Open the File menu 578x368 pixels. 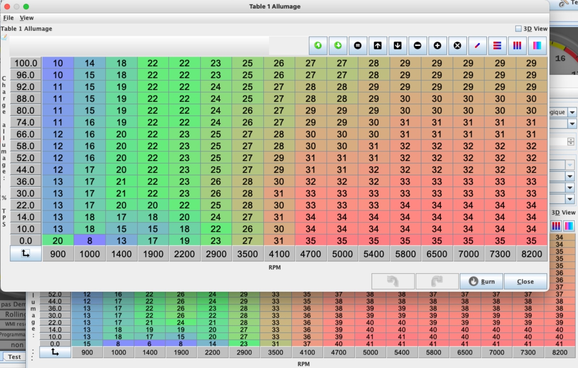click(8, 18)
